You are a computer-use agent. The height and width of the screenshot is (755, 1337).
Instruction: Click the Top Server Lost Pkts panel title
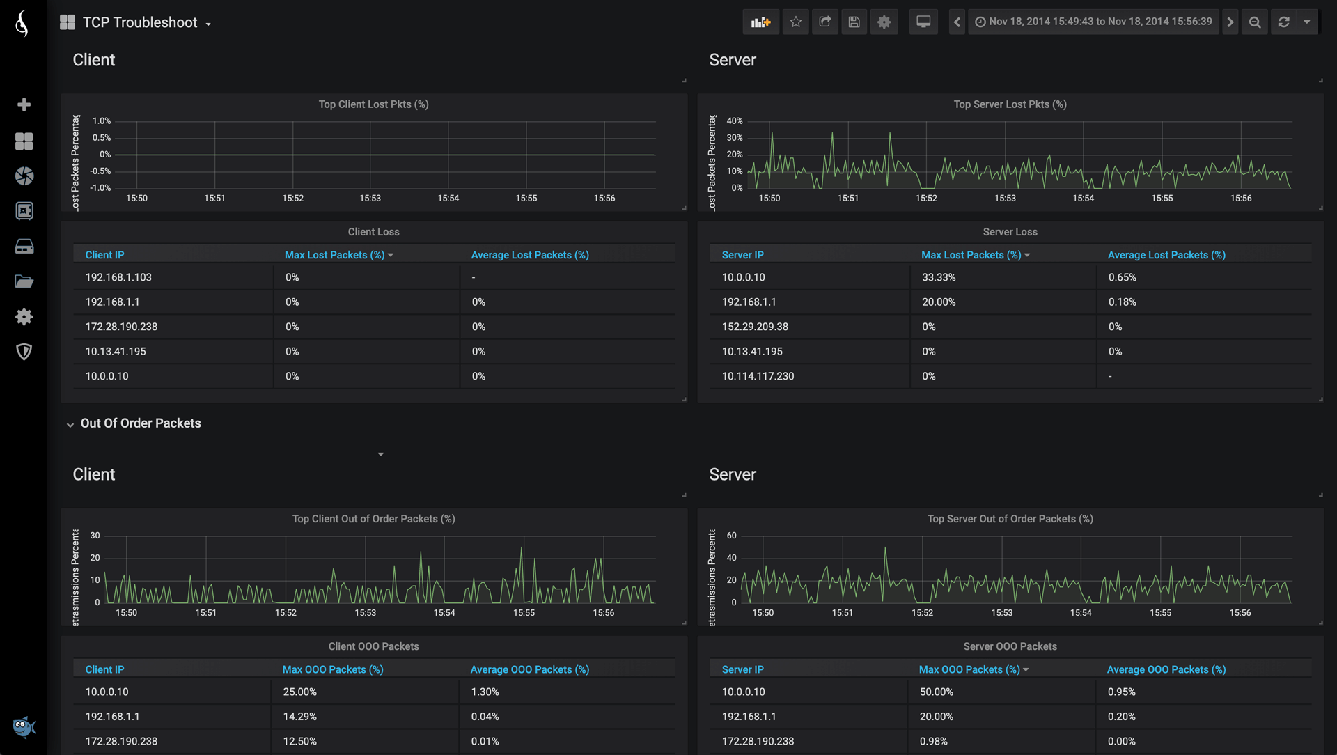[x=1010, y=104]
